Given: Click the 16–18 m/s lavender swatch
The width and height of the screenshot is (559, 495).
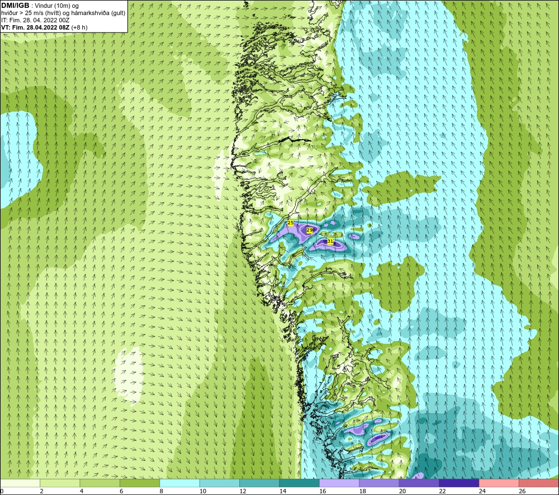Looking at the screenshot, I should [x=339, y=483].
